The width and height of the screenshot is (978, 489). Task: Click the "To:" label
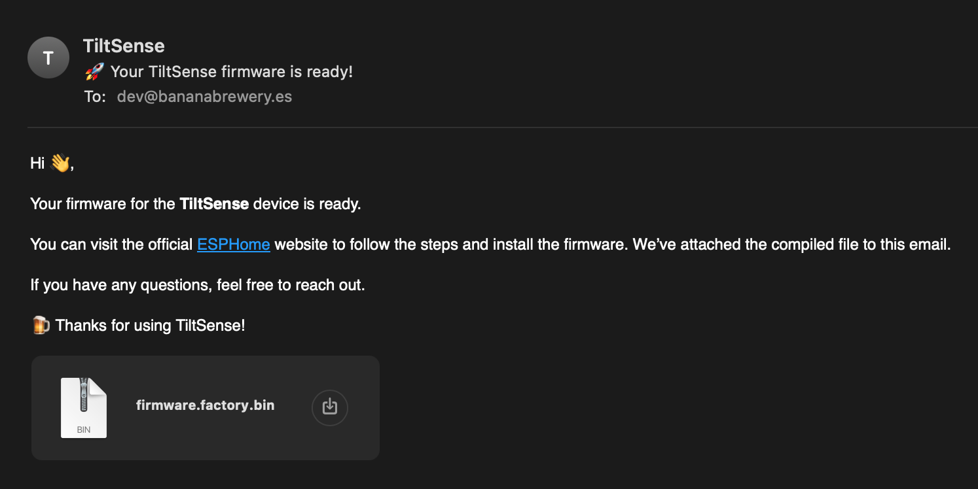(95, 97)
